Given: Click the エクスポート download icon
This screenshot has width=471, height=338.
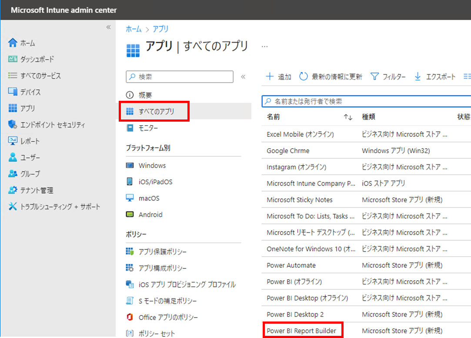Looking at the screenshot, I should pyautogui.click(x=418, y=76).
